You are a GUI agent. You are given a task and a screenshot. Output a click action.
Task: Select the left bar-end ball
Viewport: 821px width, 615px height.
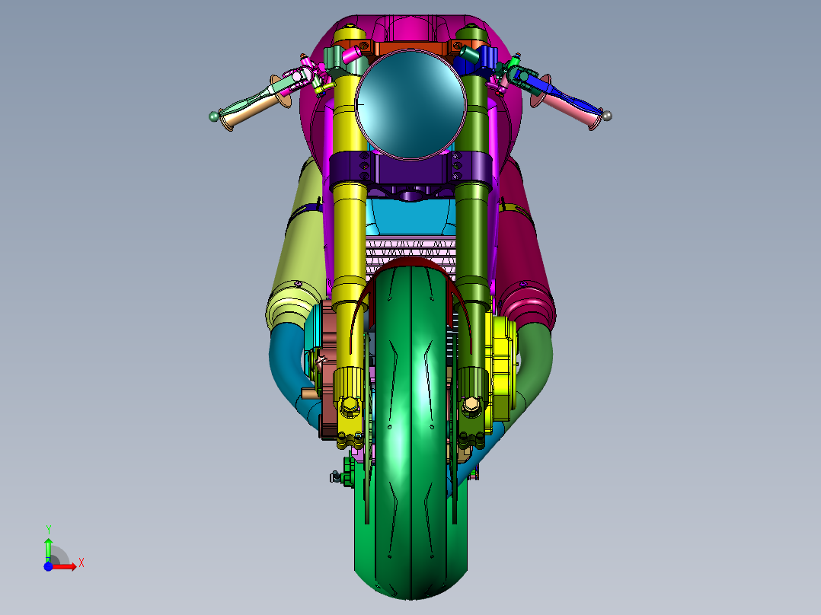(213, 116)
